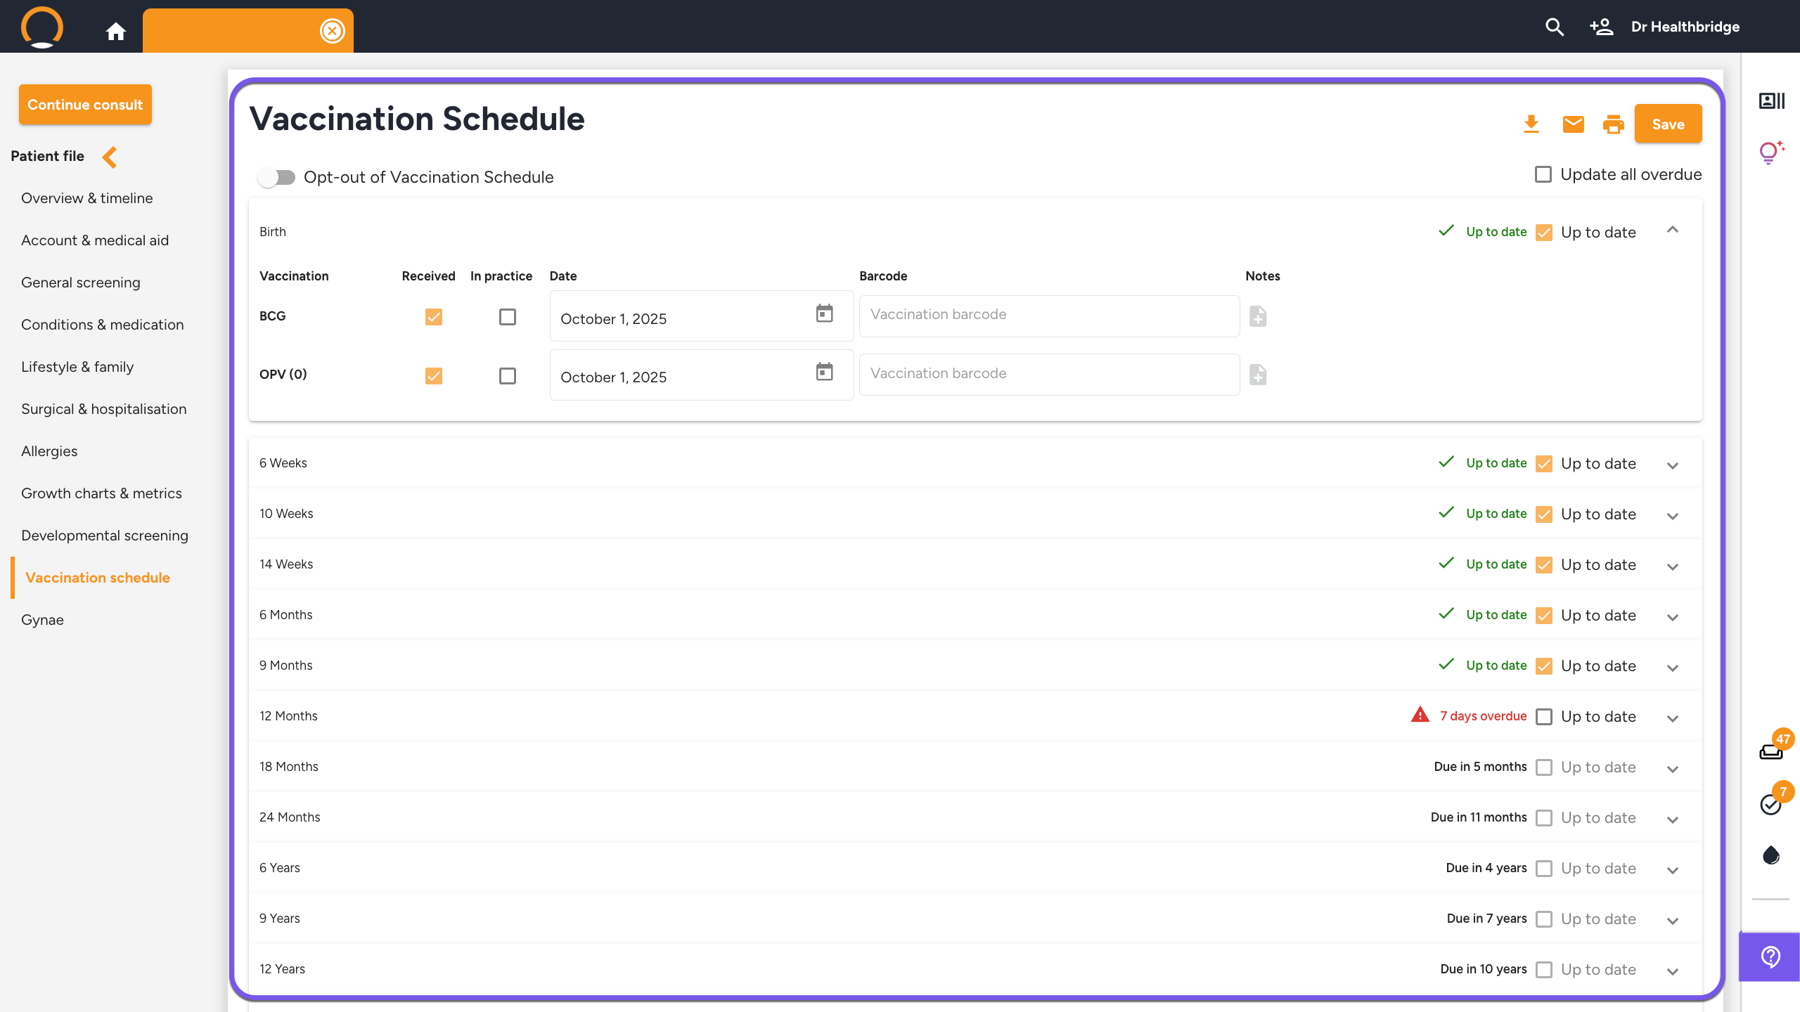Go to Allergies in patient file
This screenshot has width=1800, height=1012.
point(49,451)
